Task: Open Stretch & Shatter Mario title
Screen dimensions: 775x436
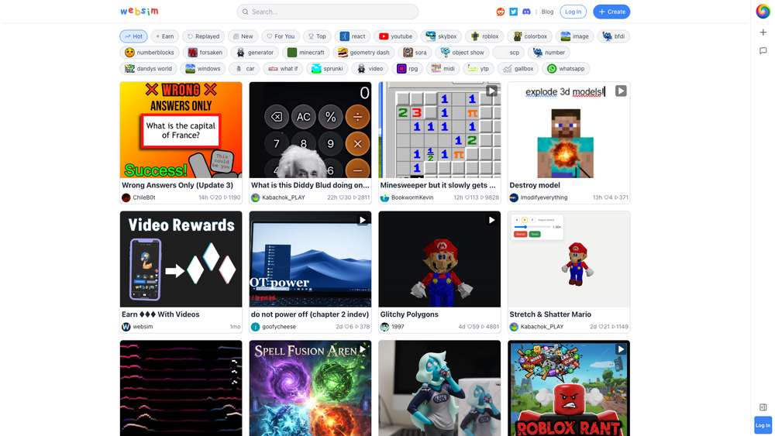Action: point(550,314)
